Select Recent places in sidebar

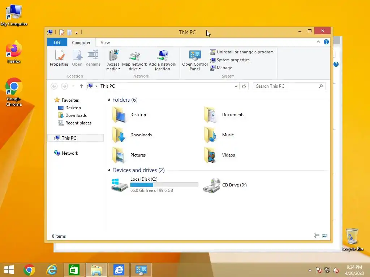(74, 123)
